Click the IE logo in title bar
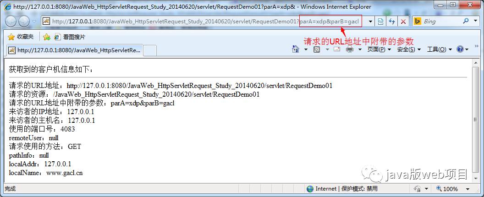 (8, 6)
